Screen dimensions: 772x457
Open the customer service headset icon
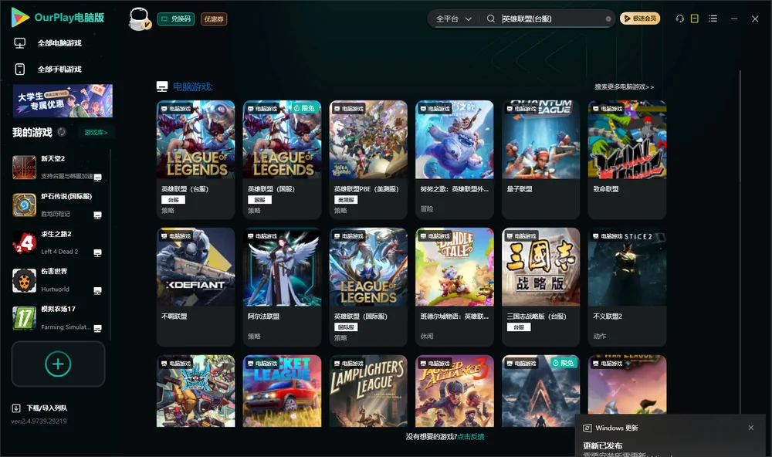point(679,19)
